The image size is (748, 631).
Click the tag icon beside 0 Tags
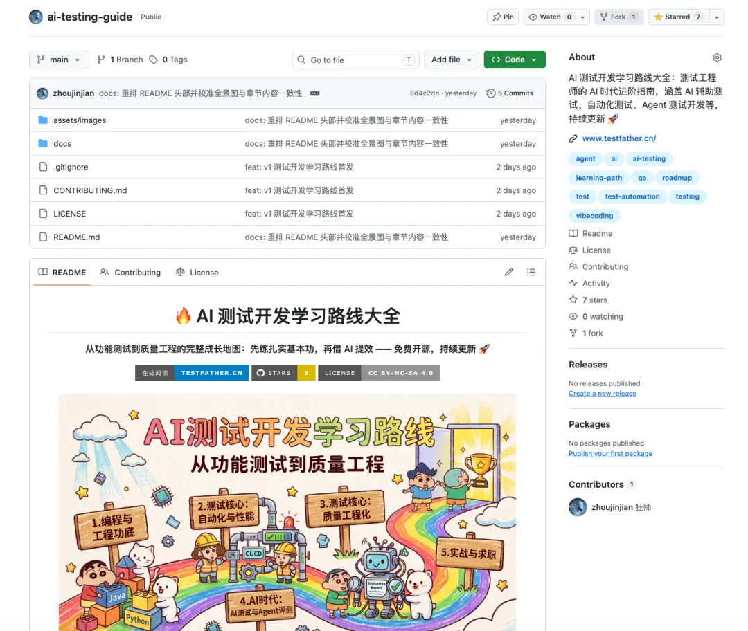(153, 60)
